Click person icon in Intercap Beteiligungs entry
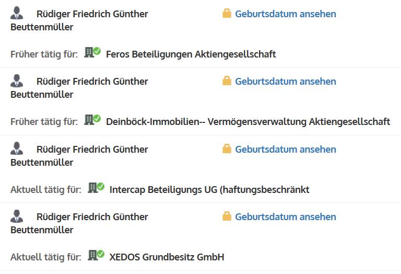This screenshot has height=274, width=401. [x=17, y=149]
